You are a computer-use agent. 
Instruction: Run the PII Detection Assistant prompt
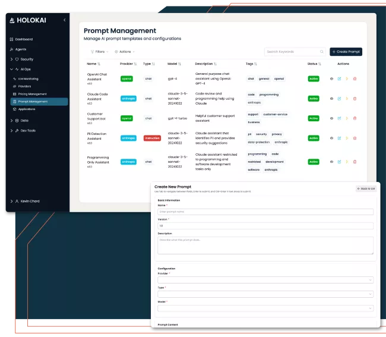(x=347, y=138)
